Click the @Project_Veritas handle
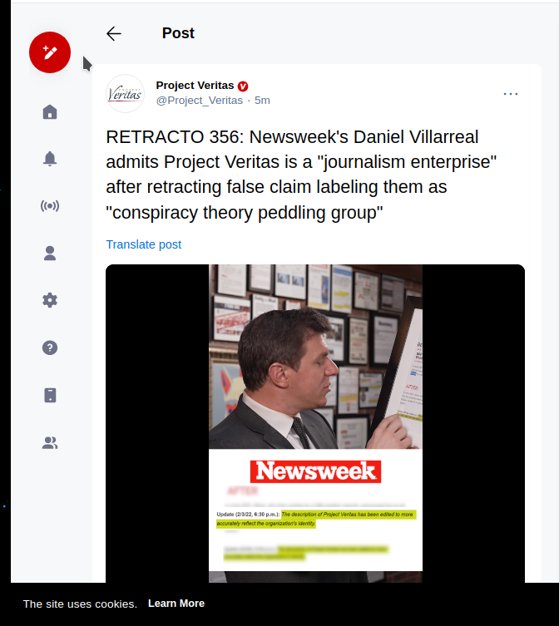 coord(200,101)
